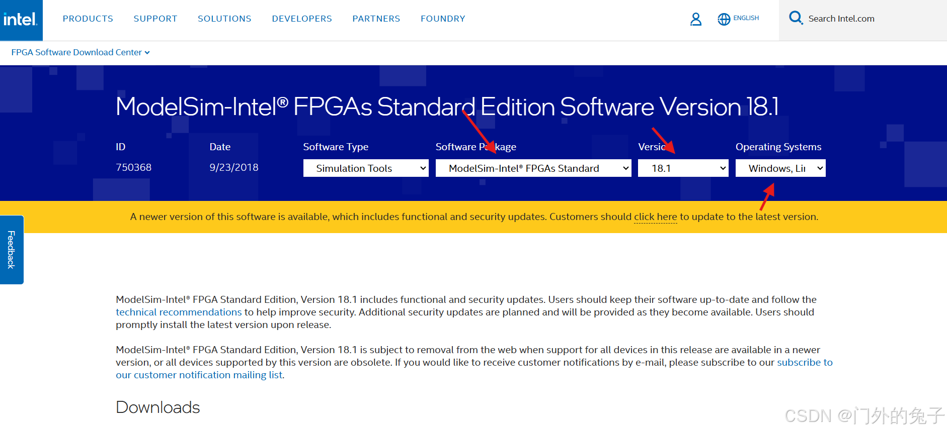
Task: Open the Simulation Tools software type dropdown
Action: tap(366, 168)
